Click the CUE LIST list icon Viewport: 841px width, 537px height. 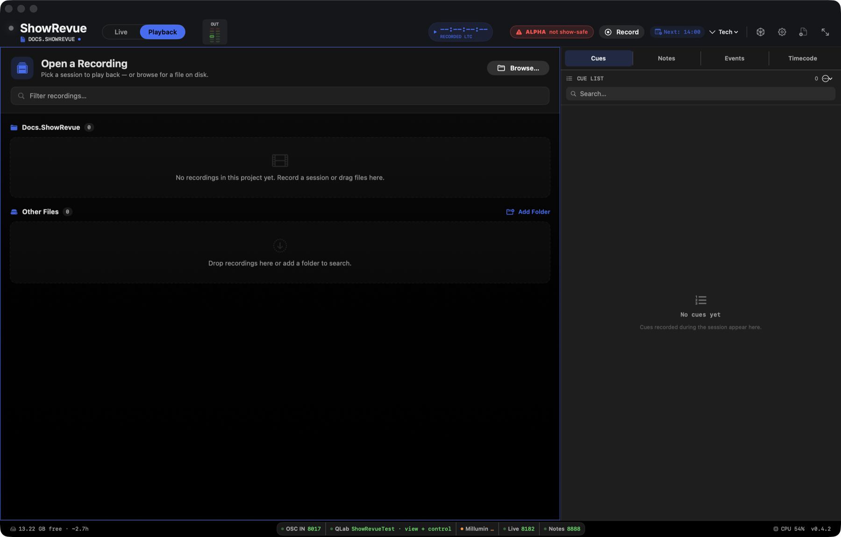click(x=569, y=79)
